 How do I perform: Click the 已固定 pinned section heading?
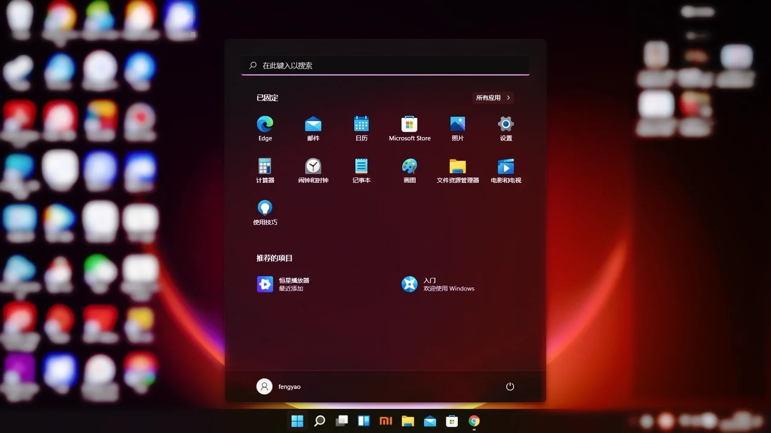(267, 98)
